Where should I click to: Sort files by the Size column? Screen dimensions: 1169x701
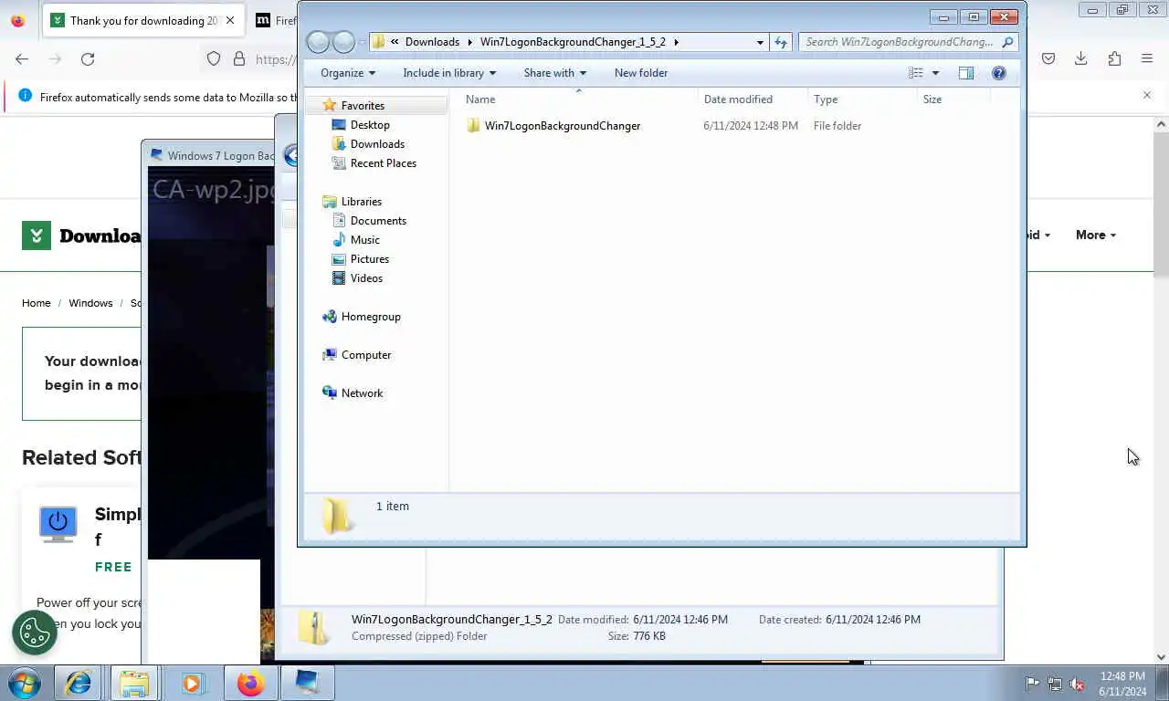coord(954,99)
